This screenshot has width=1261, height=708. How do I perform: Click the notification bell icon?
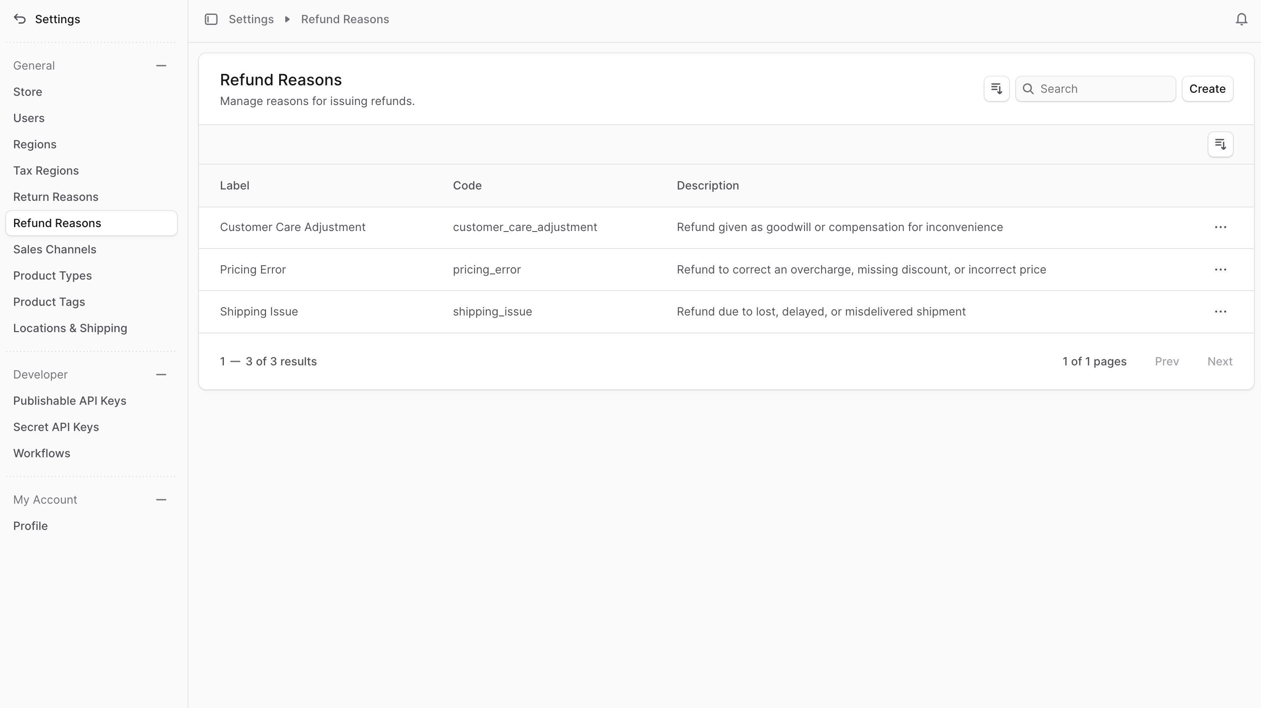pyautogui.click(x=1241, y=19)
